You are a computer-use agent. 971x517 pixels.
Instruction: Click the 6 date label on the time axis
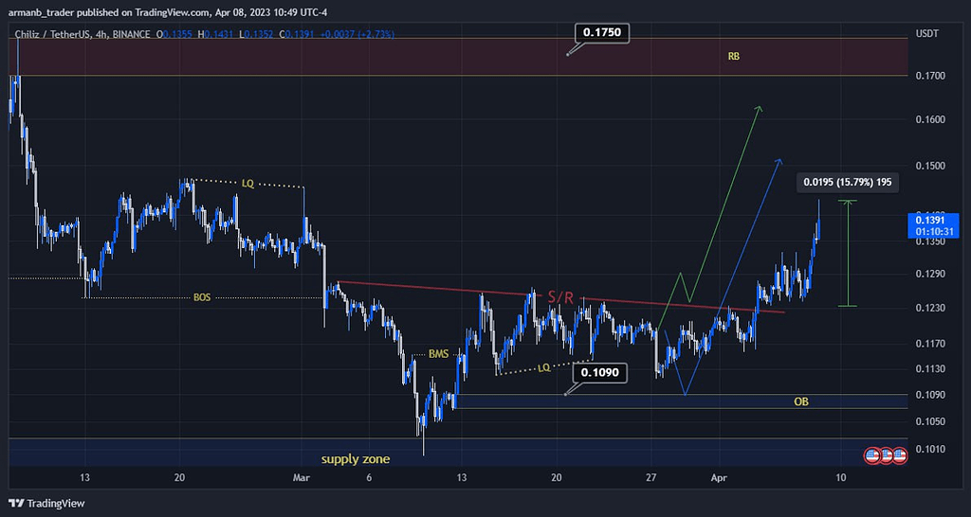pyautogui.click(x=369, y=478)
